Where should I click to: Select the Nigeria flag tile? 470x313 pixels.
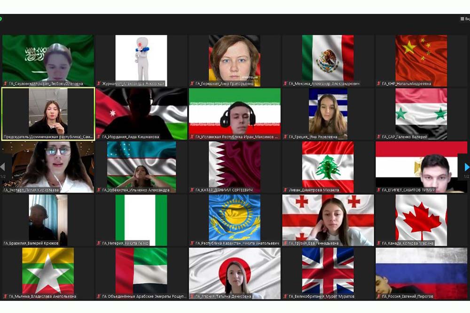[141, 220]
